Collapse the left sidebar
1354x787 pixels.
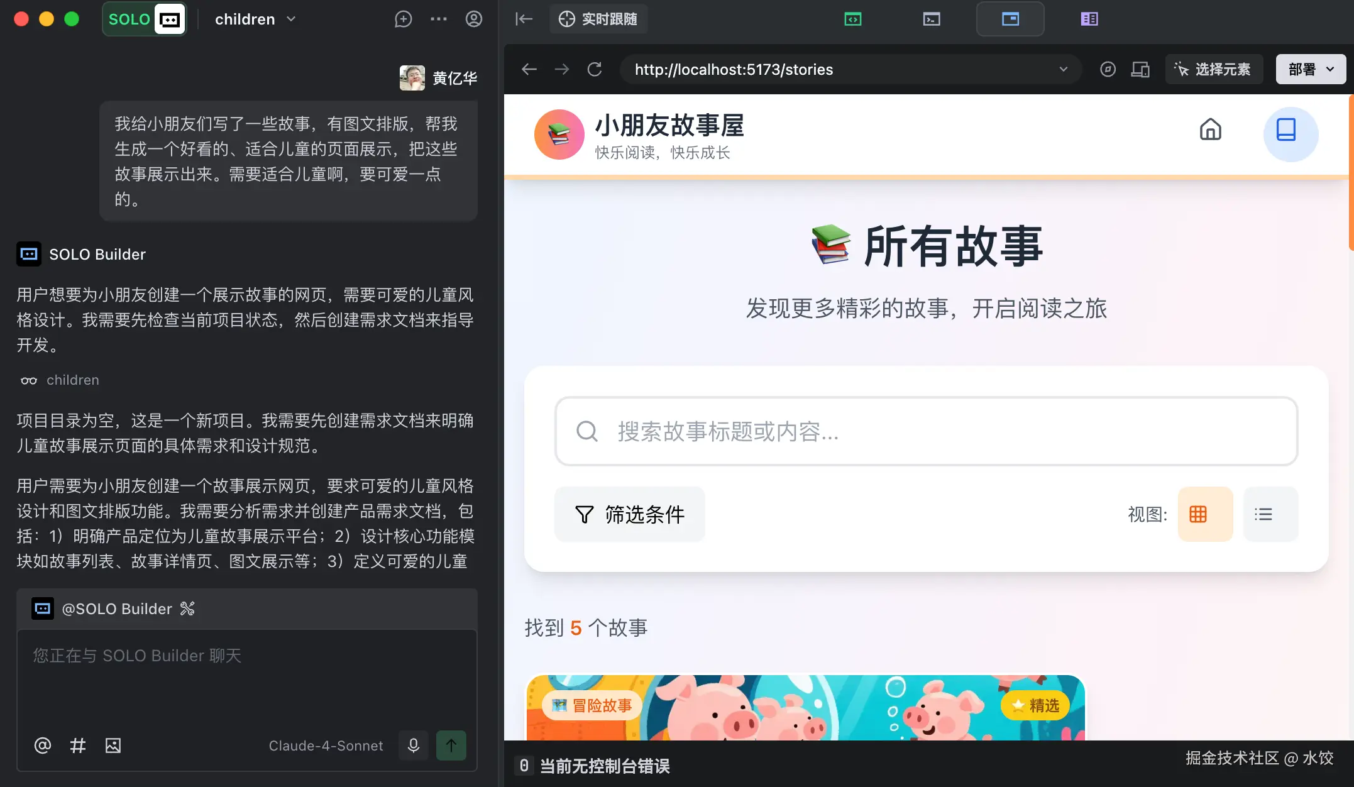pyautogui.click(x=524, y=19)
